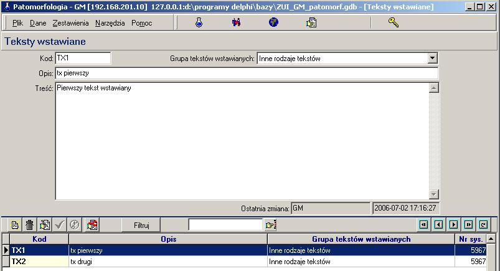Create a new record with document icon
The image size is (500, 271).
pyautogui.click(x=15, y=225)
